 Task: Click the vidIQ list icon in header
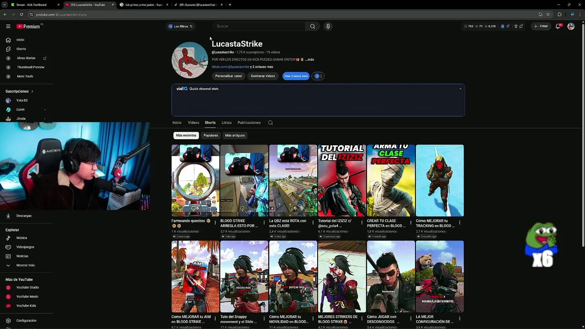point(508,26)
